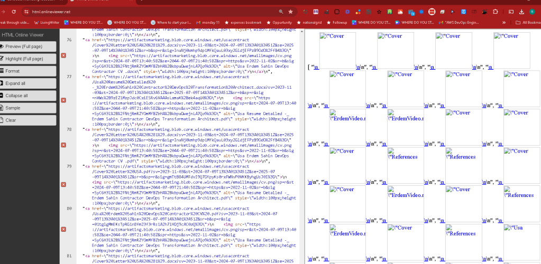Open the Followup bookmark
This screenshot has height=264, width=541.
337,22
